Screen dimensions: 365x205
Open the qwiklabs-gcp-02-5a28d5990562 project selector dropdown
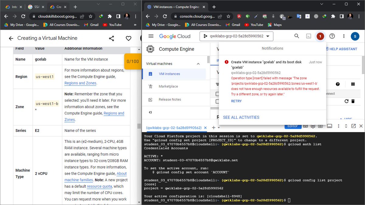236,36
